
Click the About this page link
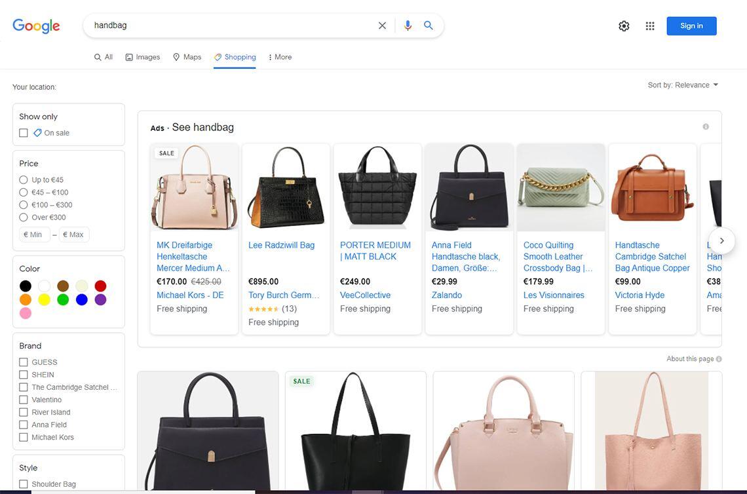point(690,359)
